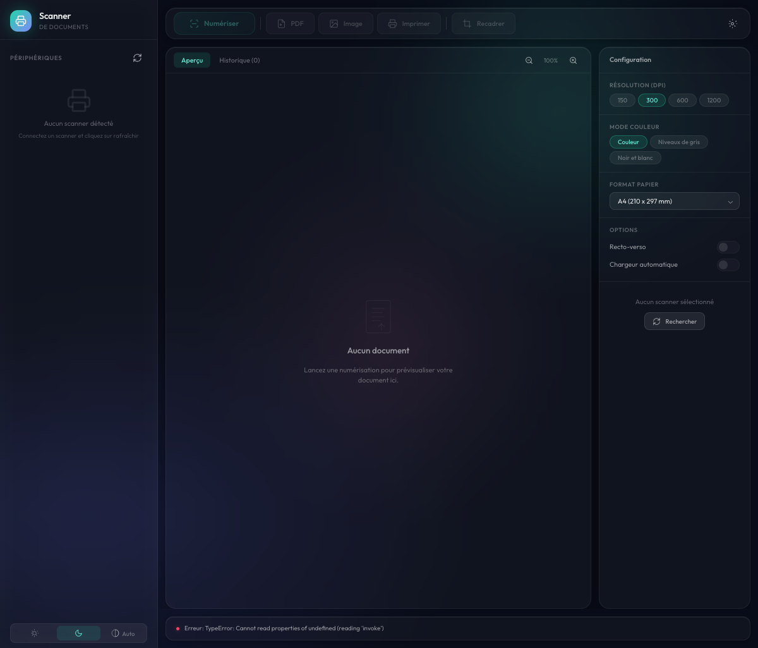The height and width of the screenshot is (648, 758).
Task: Refresh the Périphériques scanner list
Action: coord(137,58)
